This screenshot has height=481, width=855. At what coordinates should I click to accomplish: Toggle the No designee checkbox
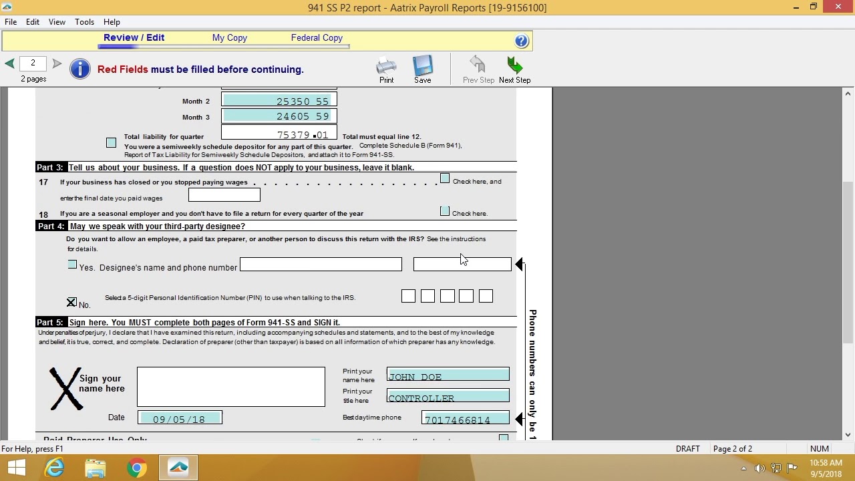[x=71, y=302]
